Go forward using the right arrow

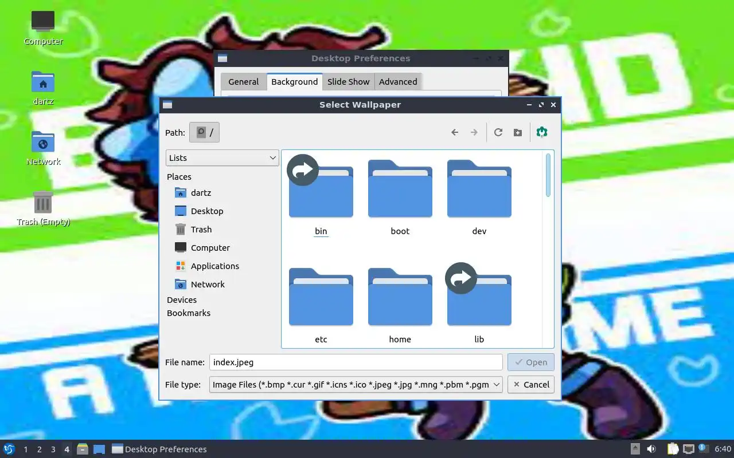474,132
